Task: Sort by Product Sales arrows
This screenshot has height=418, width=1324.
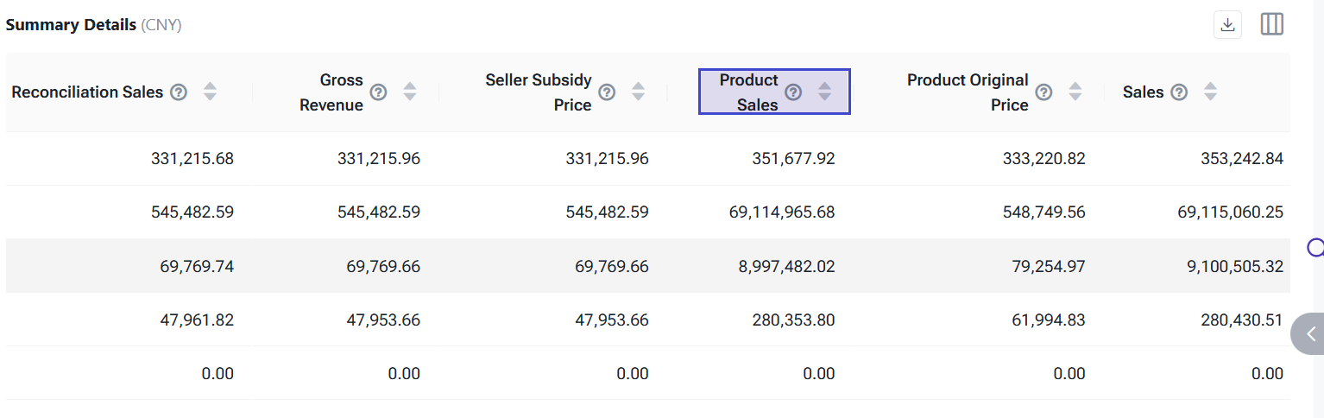Action: (824, 92)
